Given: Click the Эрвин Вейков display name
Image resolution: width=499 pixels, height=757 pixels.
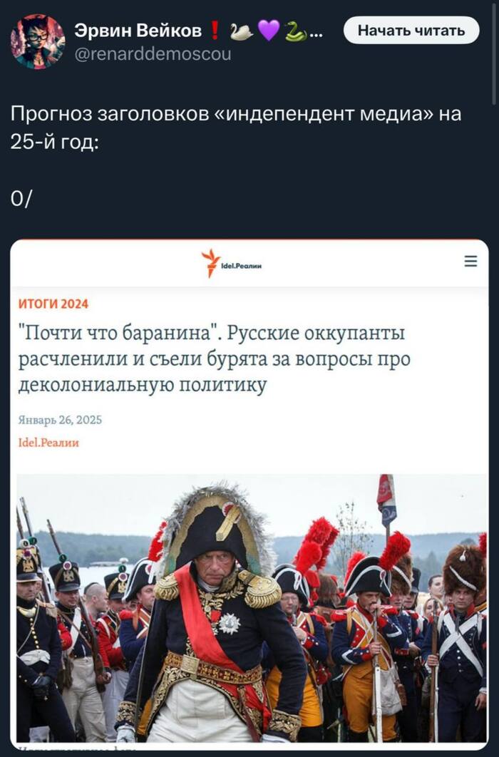Looking at the screenshot, I should point(138,31).
